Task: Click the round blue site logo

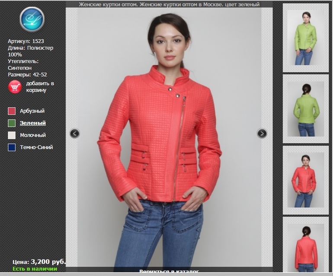Action: tap(32, 19)
